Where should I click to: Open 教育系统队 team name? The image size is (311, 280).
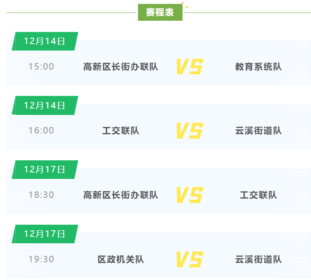258,67
